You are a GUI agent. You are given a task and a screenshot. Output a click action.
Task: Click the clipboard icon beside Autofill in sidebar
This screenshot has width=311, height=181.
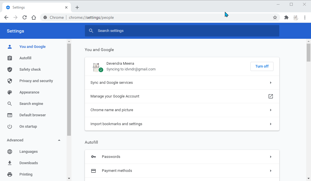[9, 58]
